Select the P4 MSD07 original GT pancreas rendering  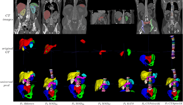pos(102,52)
